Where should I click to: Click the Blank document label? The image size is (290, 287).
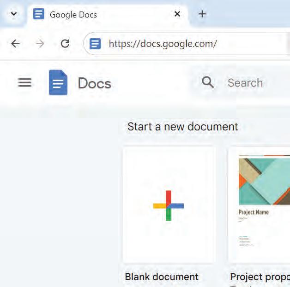click(162, 277)
